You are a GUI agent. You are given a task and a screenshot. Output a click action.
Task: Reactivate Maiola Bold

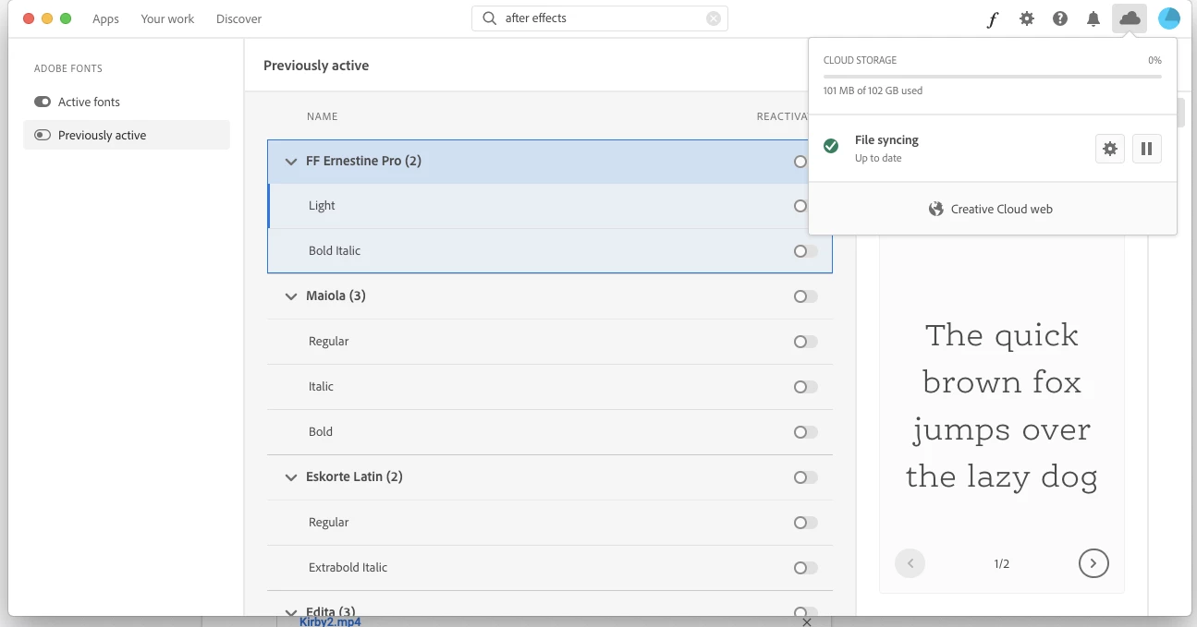806,432
